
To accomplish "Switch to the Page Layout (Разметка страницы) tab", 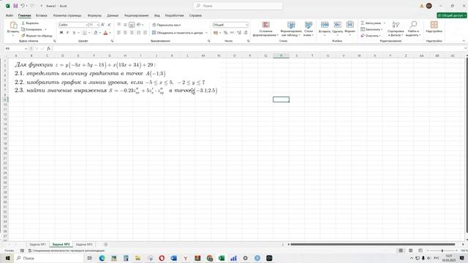I will [x=67, y=15].
